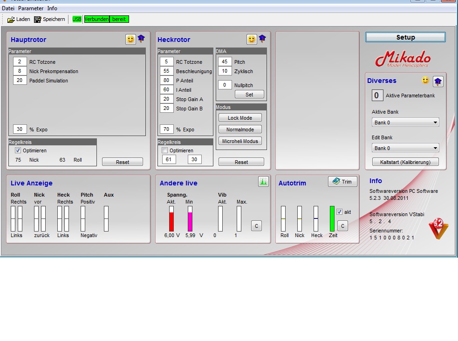Open expert mode cap icon in Hauptrotor
The width and height of the screenshot is (458, 341).
tap(141, 39)
